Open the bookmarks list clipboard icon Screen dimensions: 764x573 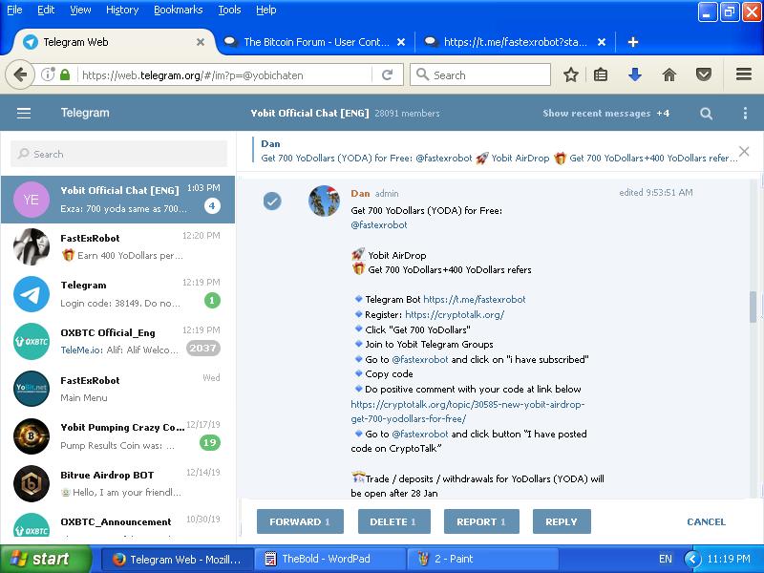601,75
